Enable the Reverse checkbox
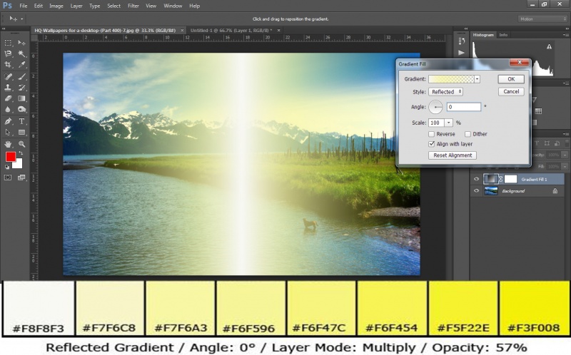Image resolution: width=571 pixels, height=355 pixels. (432, 134)
